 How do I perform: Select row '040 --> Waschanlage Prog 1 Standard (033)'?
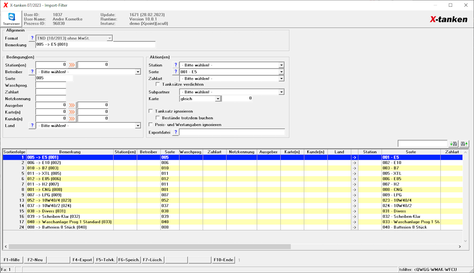point(233,222)
